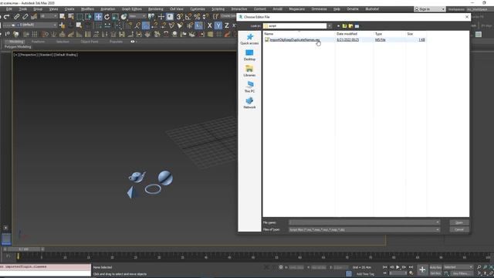Screen dimensions: 494x278
Task: Open the Views menu
Action: (x=53, y=9)
